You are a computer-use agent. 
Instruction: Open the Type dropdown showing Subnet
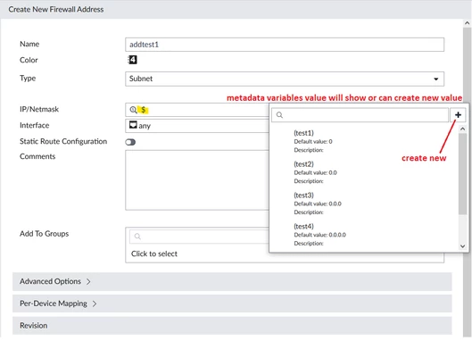(285, 79)
